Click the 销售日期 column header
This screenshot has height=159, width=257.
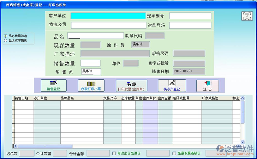point(24,98)
